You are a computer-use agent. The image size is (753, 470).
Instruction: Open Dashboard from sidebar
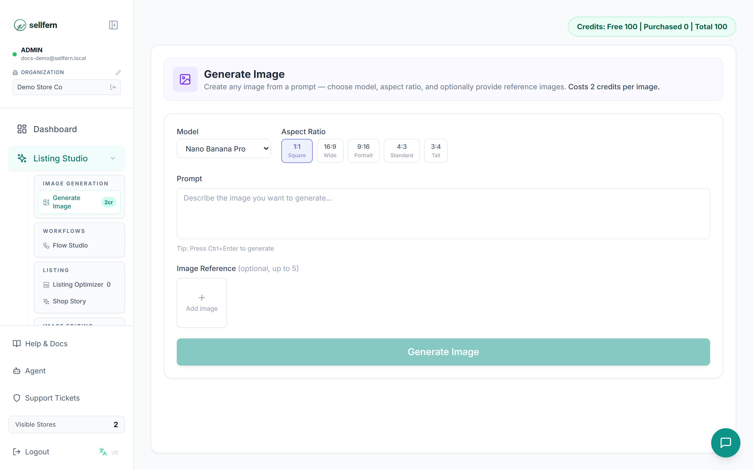point(67,129)
